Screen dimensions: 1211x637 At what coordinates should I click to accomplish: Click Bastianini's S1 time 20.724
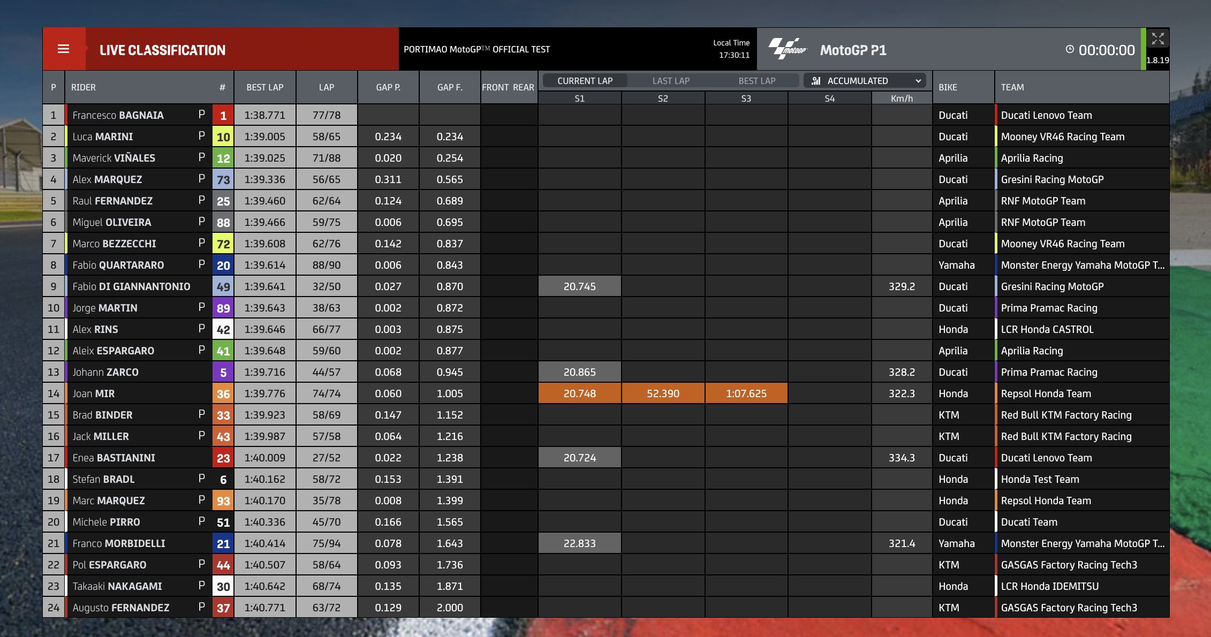pos(580,458)
